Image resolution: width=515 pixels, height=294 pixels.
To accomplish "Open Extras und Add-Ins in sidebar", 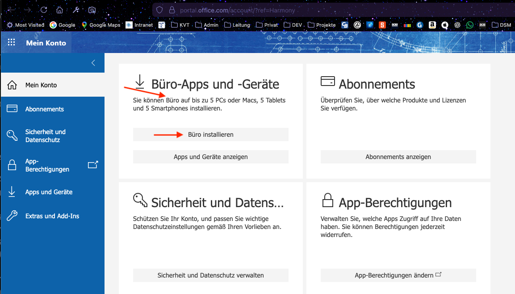I will [53, 216].
